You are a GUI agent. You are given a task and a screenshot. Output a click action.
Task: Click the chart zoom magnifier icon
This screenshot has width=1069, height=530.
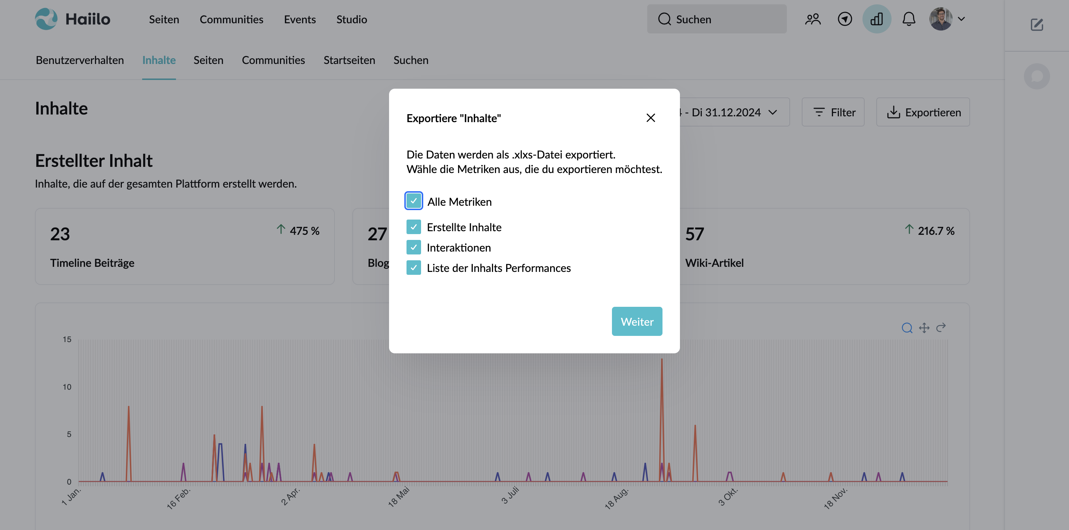[907, 328]
